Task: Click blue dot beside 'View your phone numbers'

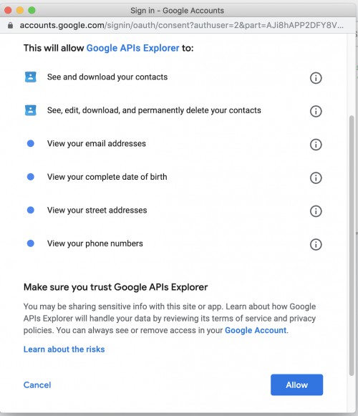Action: 31,243
